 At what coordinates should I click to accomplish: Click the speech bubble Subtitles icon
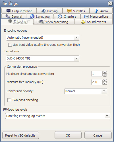tap(69, 11)
